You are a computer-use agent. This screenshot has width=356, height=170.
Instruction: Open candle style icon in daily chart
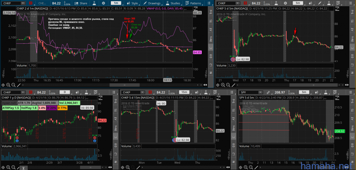pyautogui.click(x=77, y=93)
